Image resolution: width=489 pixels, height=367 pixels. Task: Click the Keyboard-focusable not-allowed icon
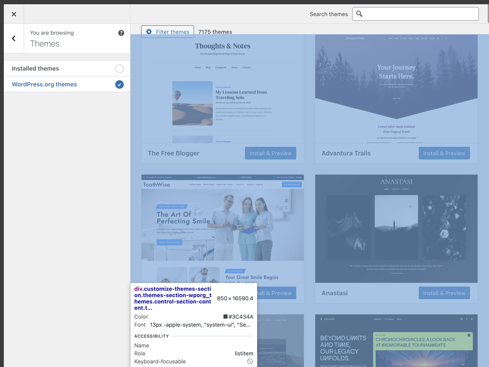pyautogui.click(x=250, y=361)
